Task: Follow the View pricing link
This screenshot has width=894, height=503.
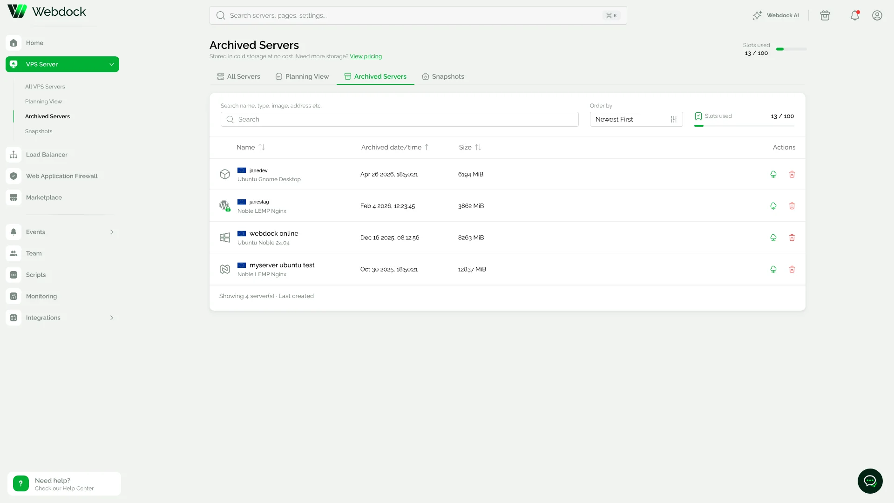Action: [366, 56]
